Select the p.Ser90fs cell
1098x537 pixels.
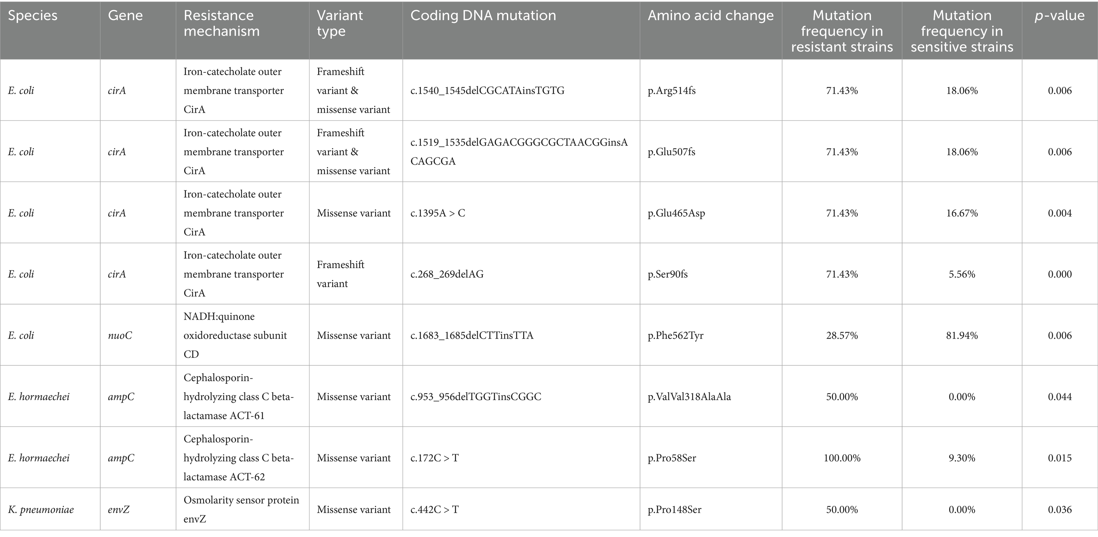(x=667, y=274)
